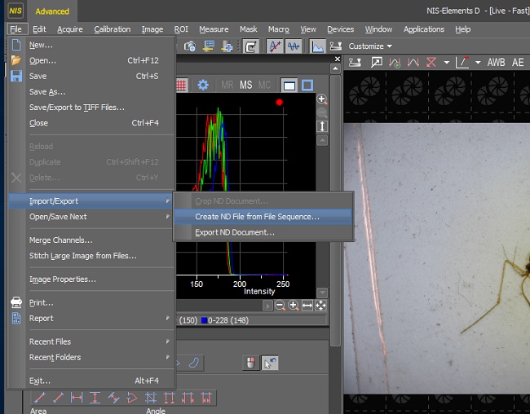
Task: Click the vertical autoscale arrow icon
Action: click(x=322, y=126)
